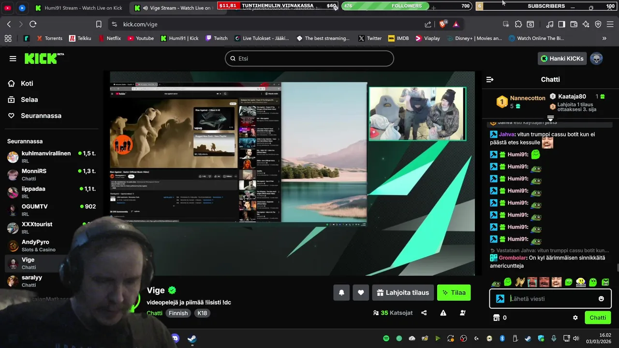The image size is (619, 348).
Task: Click the share stream icon
Action: click(x=424, y=313)
